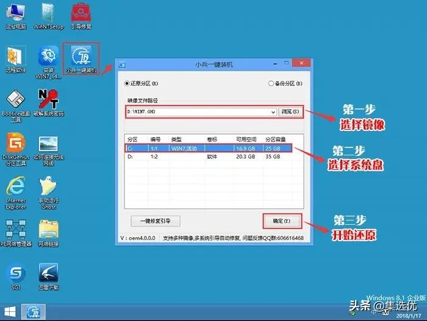Click the 编号 column header
This screenshot has height=321, width=427.
[155, 139]
